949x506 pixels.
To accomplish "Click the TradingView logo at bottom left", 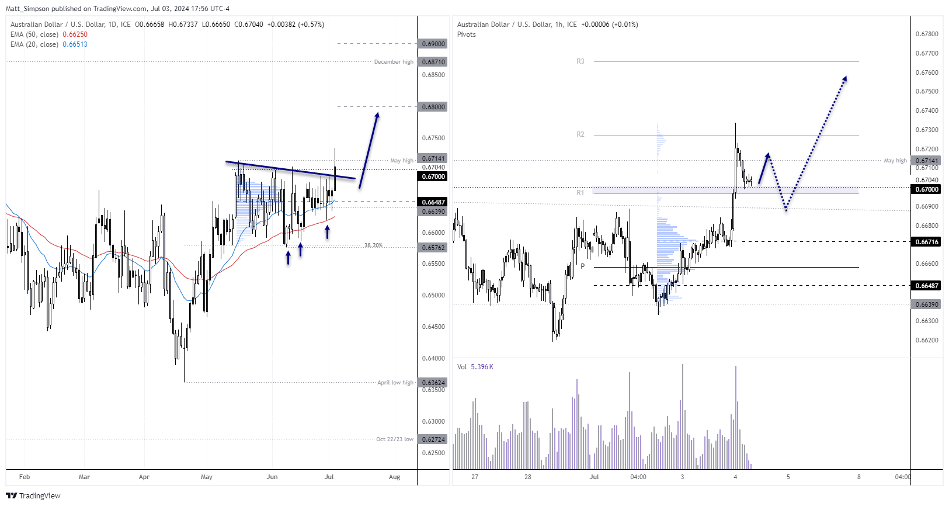I will pos(33,495).
